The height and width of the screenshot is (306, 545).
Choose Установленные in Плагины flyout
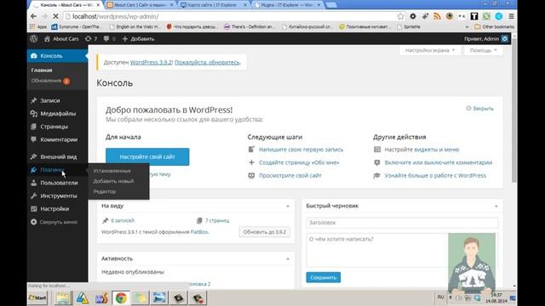pos(112,171)
